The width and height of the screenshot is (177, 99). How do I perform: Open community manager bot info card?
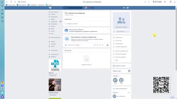(87, 31)
